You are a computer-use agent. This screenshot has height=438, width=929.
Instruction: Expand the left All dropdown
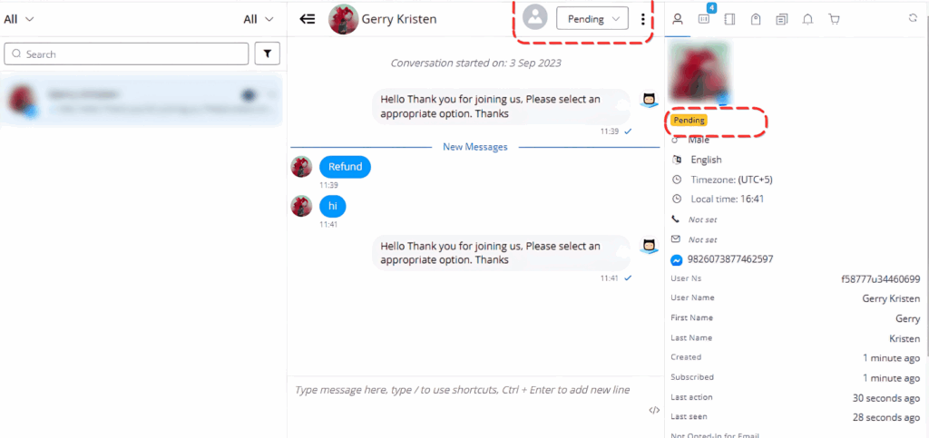pos(19,19)
